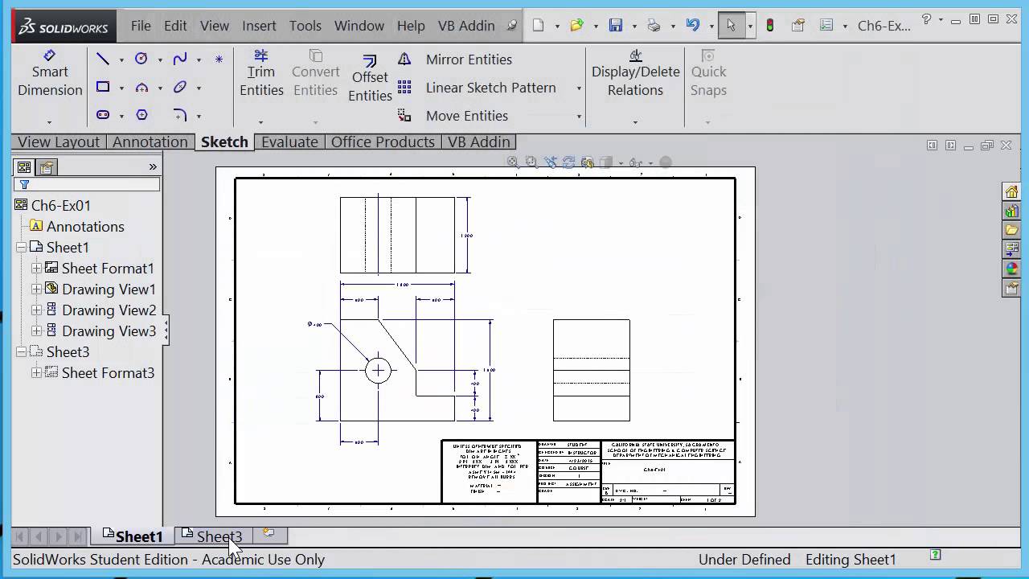Screen dimensions: 1029x579
Task: Expand the Sheet Format1 tree node
Action: 37,269
